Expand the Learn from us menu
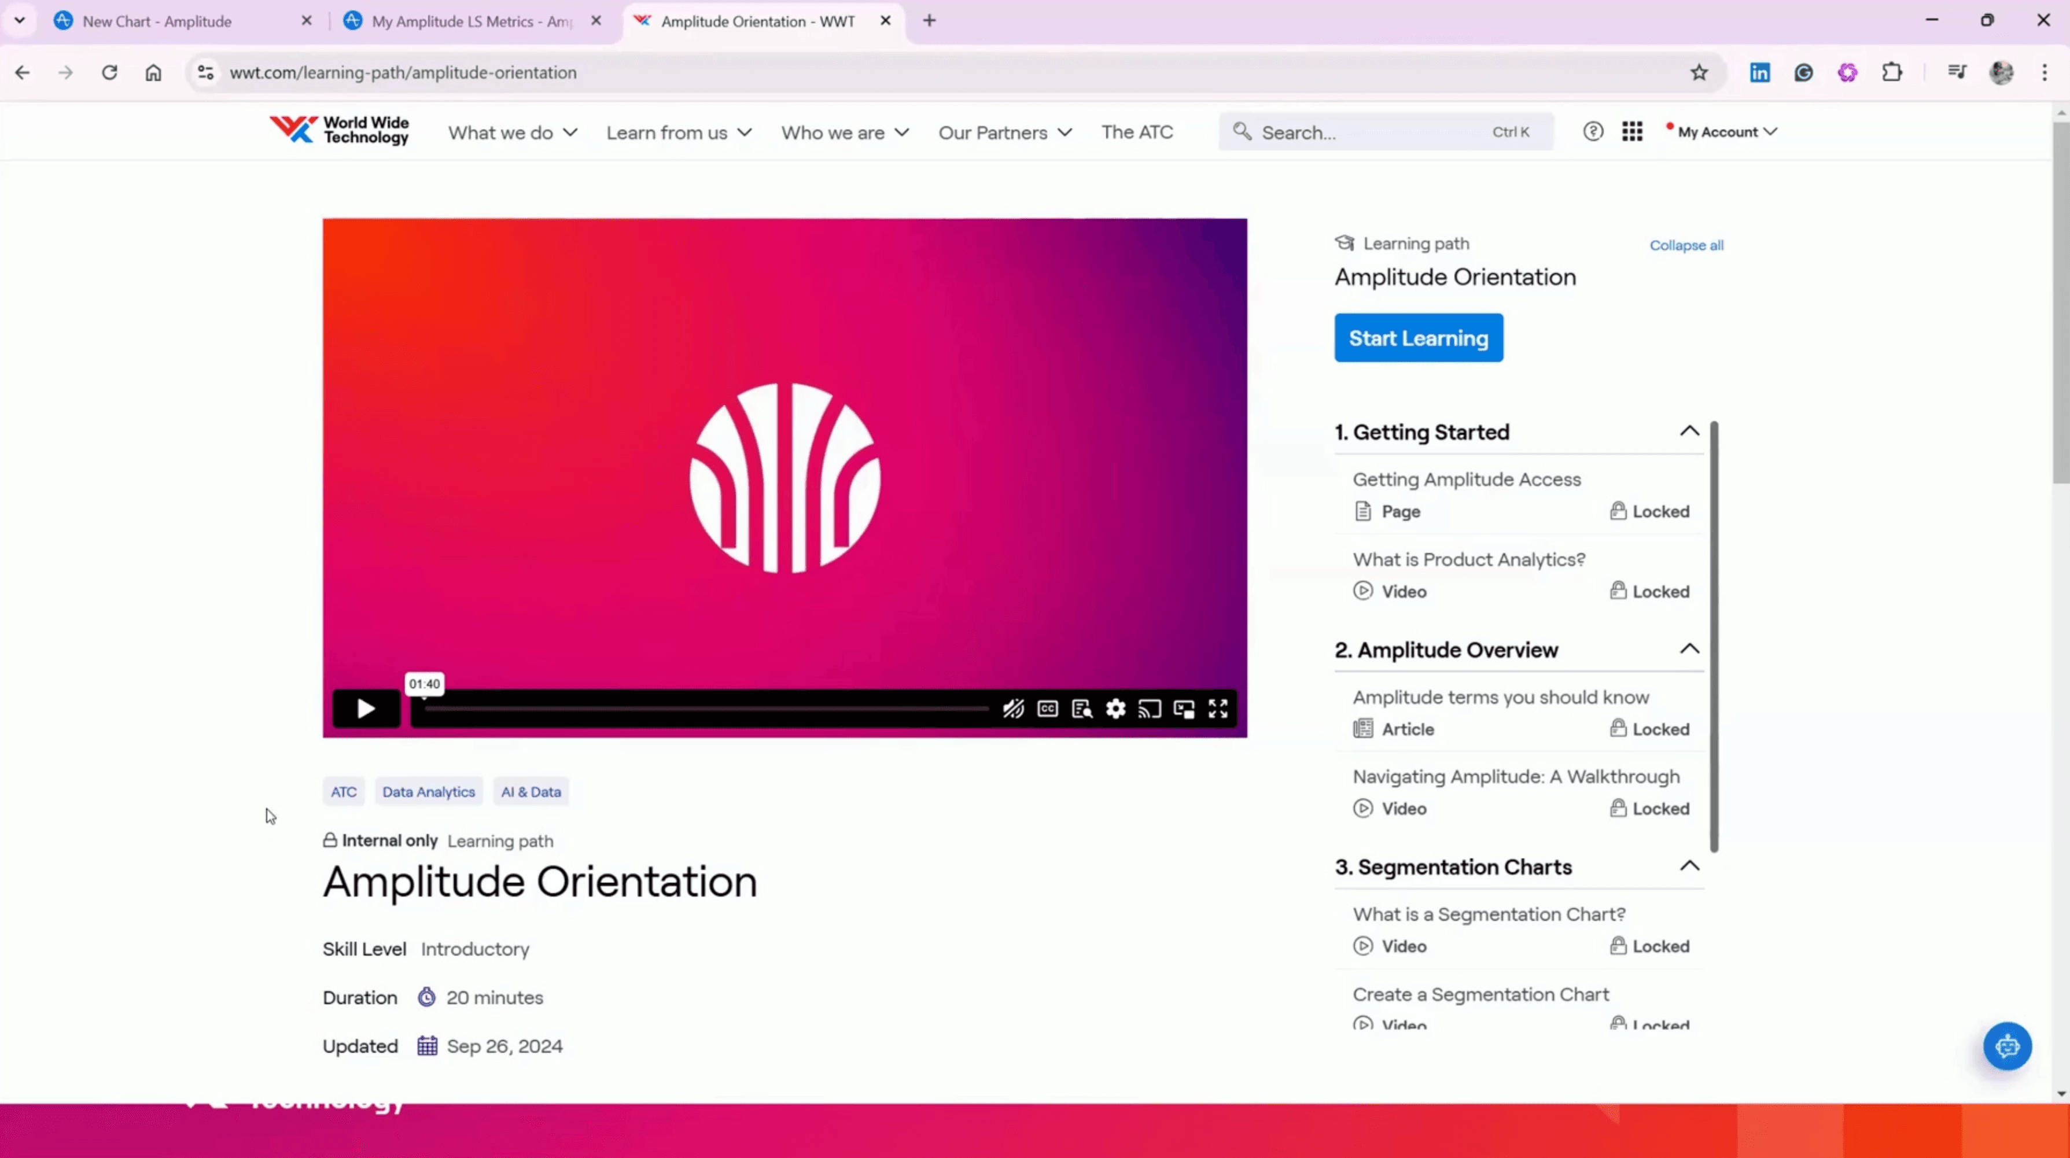The image size is (2070, 1158). tap(678, 132)
